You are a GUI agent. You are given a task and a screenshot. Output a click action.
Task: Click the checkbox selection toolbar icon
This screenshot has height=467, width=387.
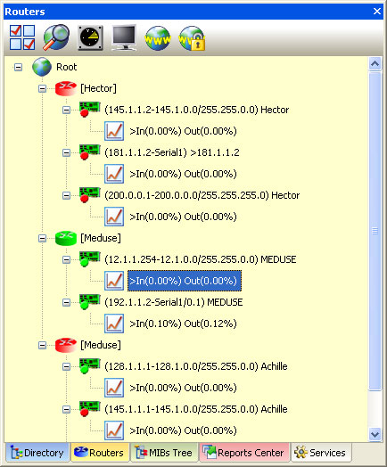[x=22, y=37]
